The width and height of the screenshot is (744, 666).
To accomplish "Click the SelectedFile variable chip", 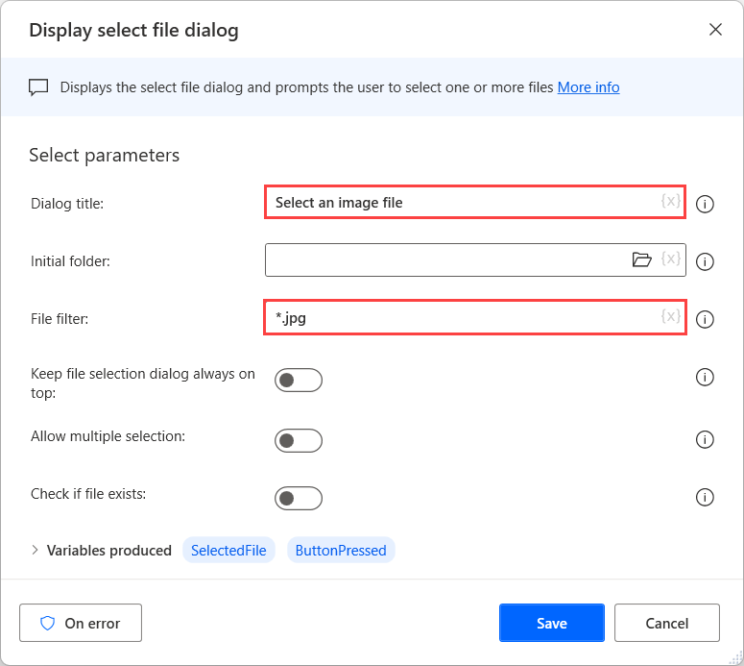I will tap(228, 551).
